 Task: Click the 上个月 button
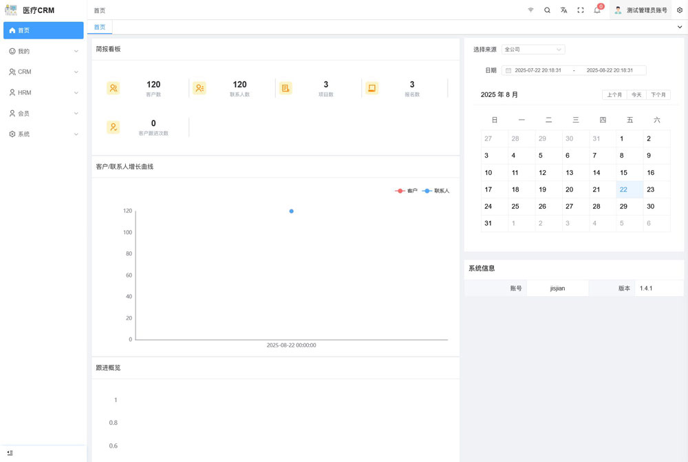click(614, 95)
